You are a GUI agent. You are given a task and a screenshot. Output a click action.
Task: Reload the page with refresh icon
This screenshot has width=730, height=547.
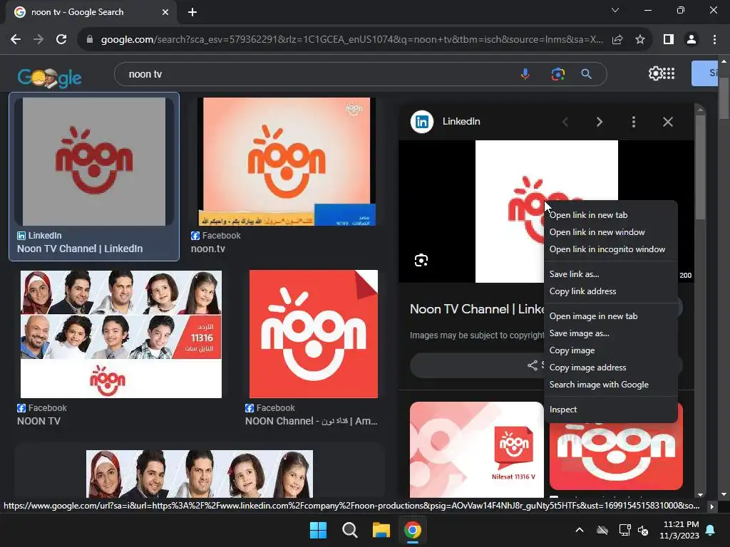[x=61, y=40]
